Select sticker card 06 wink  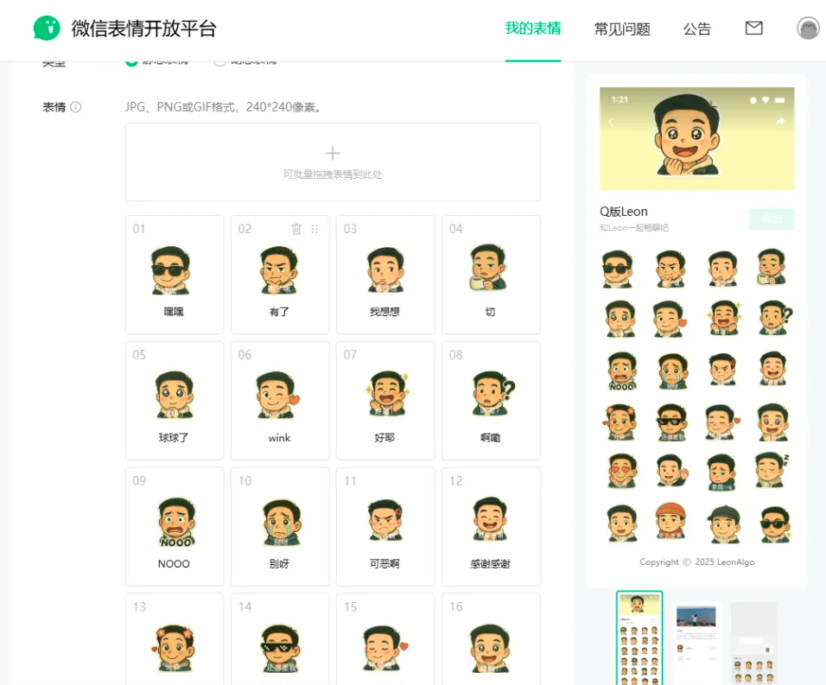point(280,401)
